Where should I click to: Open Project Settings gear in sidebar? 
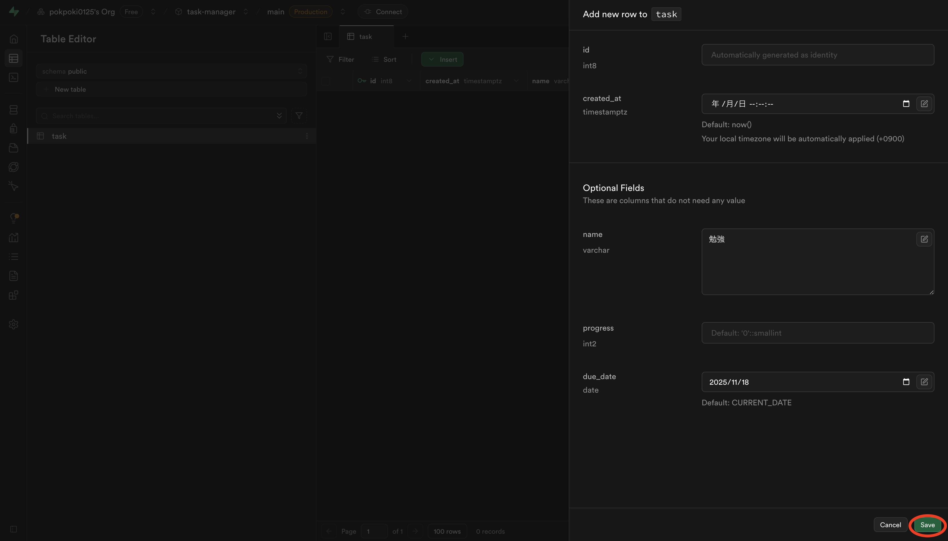(x=14, y=324)
